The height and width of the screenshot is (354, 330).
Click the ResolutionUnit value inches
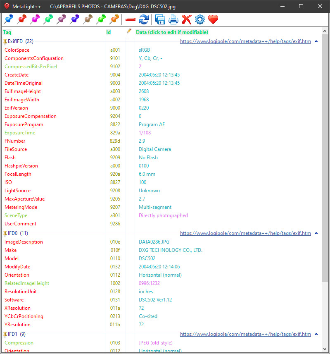[146, 292]
